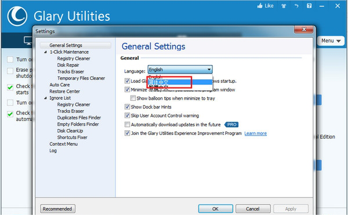Toggle Skip User Account Control warning
Viewport: 348px width, 223px height.
click(127, 115)
